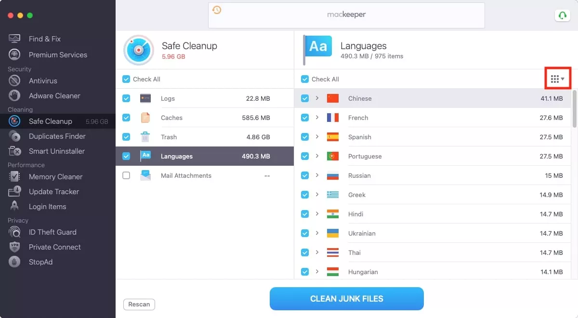Enable the Mail Attachments checkbox
Screen dimensions: 578x318
tap(126, 175)
